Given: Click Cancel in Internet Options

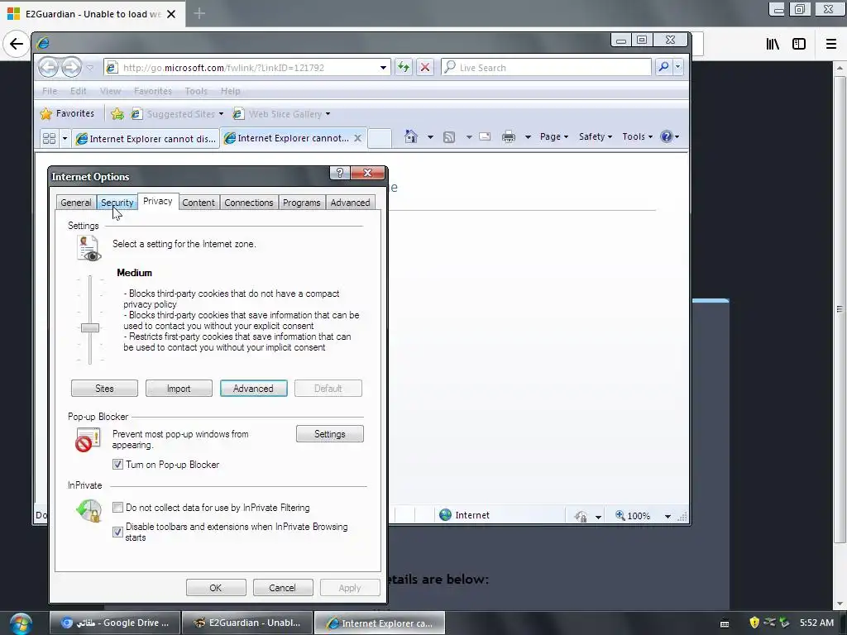Looking at the screenshot, I should tap(283, 588).
